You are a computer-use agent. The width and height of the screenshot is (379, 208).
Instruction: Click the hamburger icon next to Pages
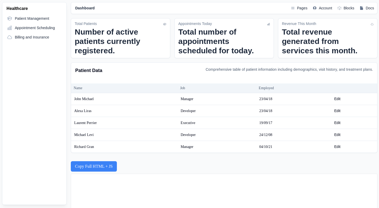(x=293, y=8)
